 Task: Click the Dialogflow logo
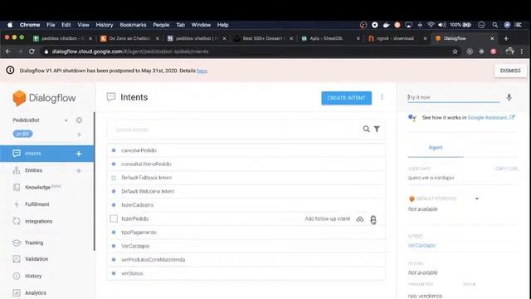coord(44,98)
